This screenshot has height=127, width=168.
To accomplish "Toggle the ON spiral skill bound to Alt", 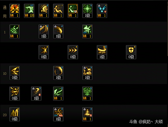I will (58, 114).
